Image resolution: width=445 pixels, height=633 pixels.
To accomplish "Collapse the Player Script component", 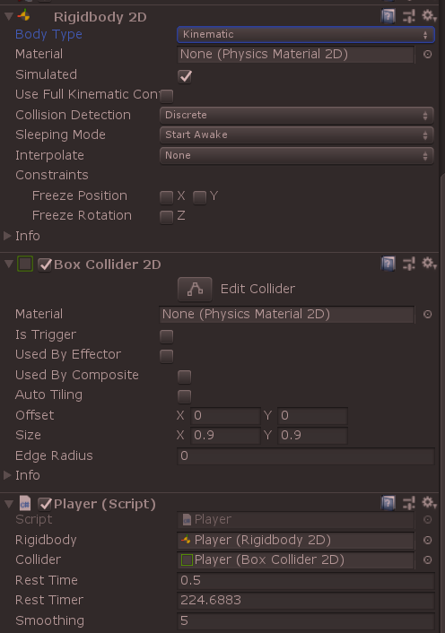I will pos(9,503).
